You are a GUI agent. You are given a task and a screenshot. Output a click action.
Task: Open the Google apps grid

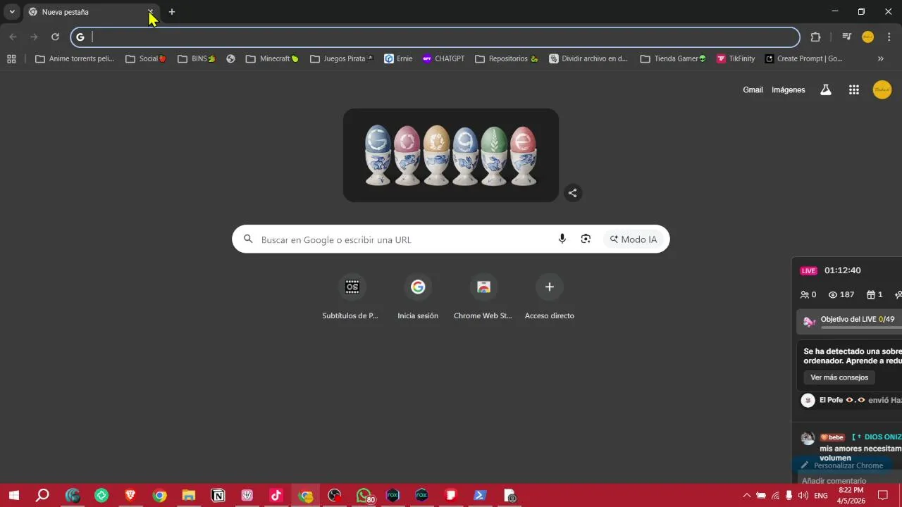point(854,89)
